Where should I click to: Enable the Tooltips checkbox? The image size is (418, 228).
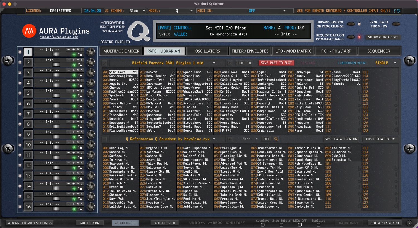click(x=319, y=225)
